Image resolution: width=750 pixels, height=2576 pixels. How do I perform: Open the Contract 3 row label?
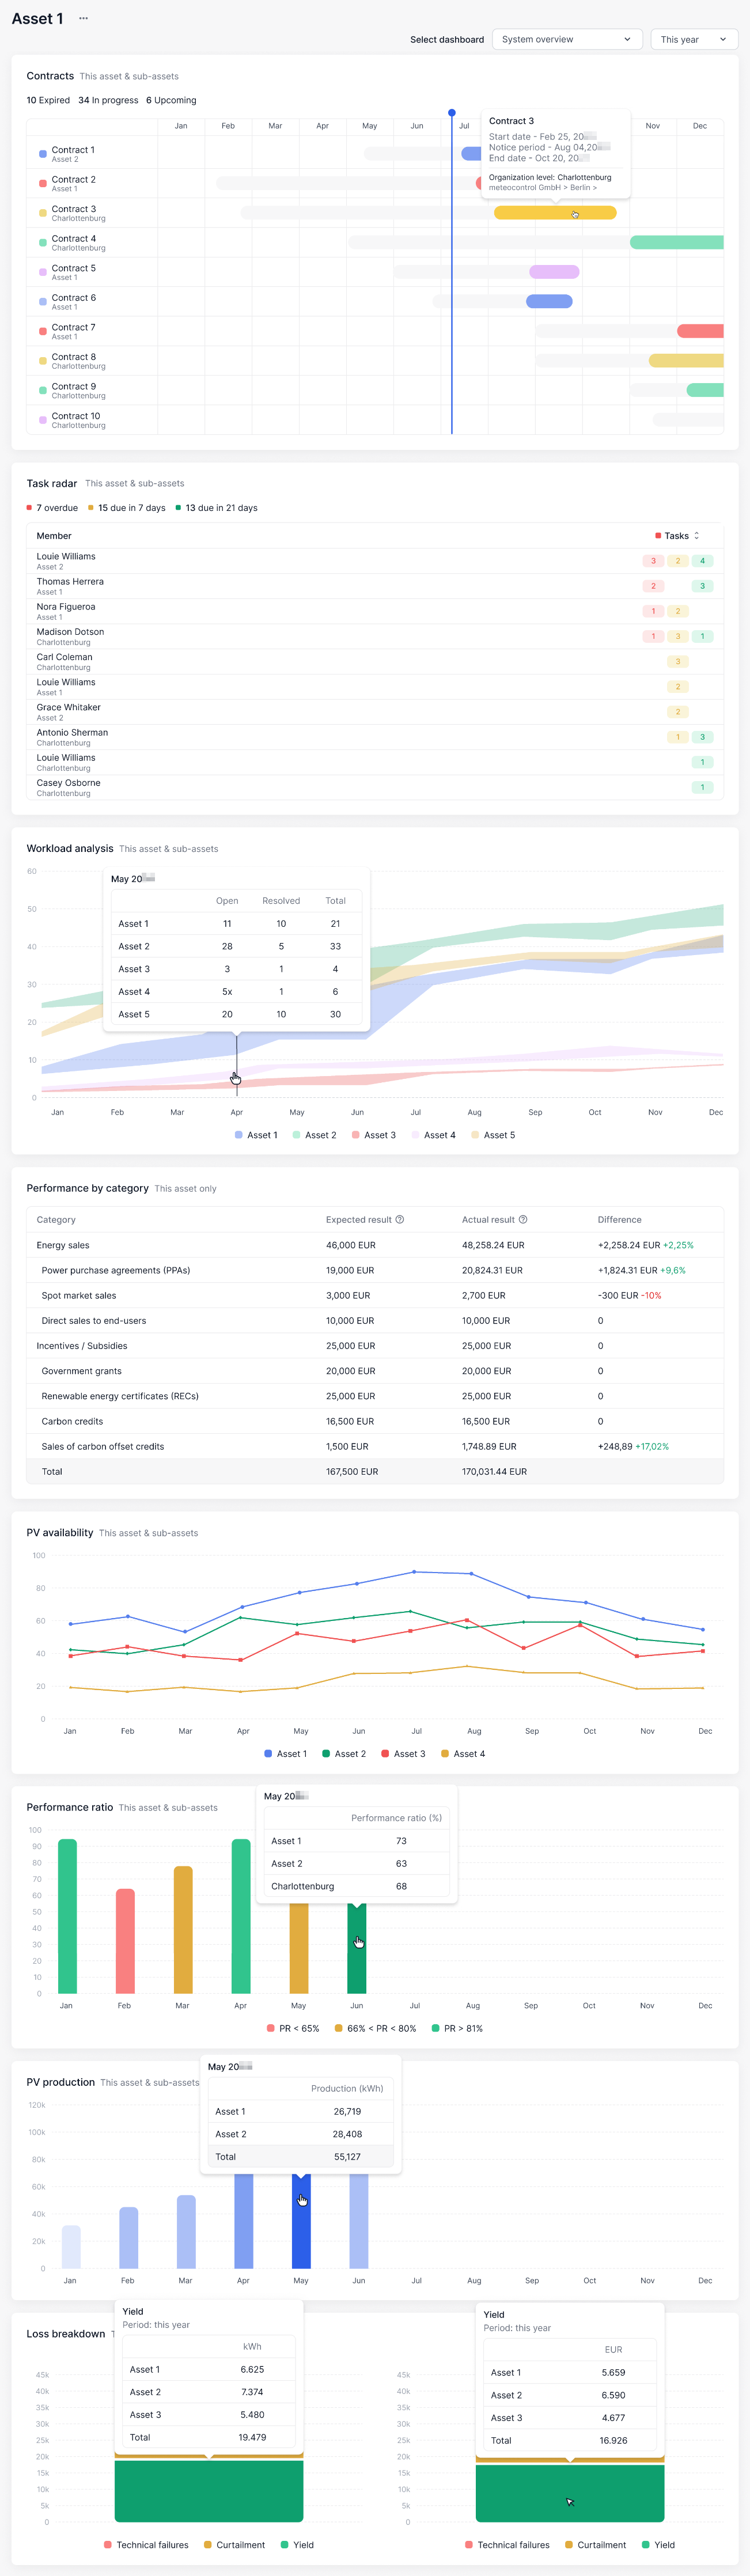tap(73, 209)
